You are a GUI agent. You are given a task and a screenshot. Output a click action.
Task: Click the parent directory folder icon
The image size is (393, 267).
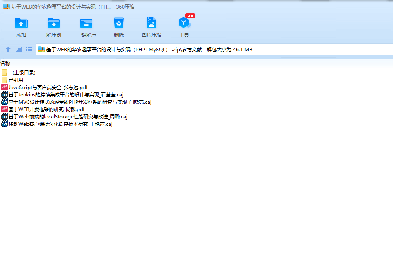[x=4, y=72]
